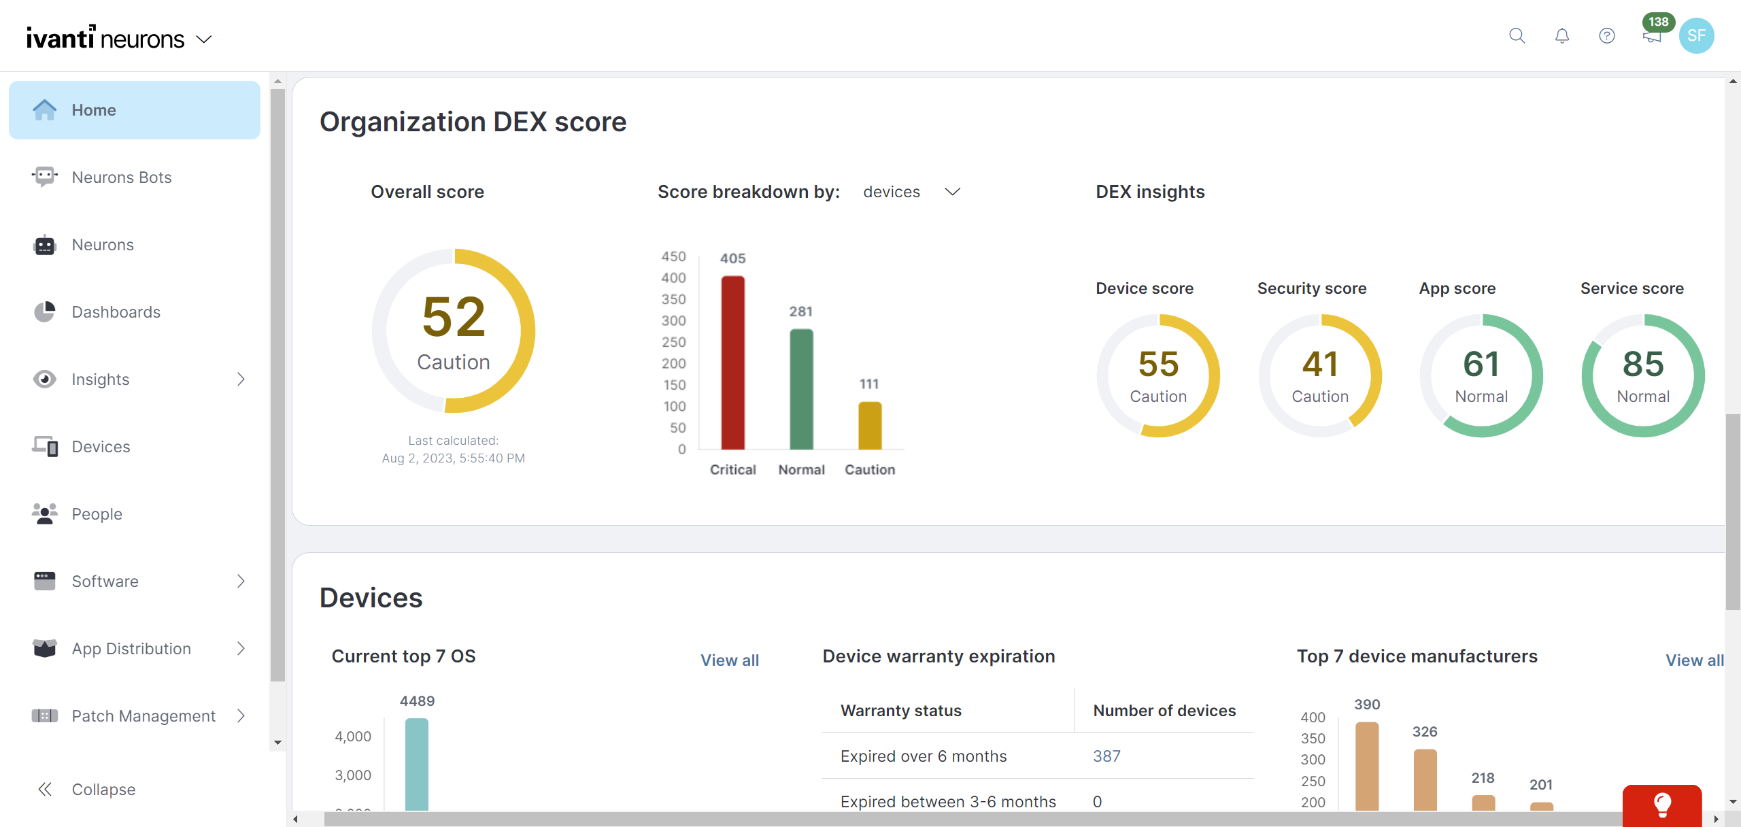Viewport: 1741px width, 827px height.
Task: Click the App score 61 gauge
Action: point(1481,375)
